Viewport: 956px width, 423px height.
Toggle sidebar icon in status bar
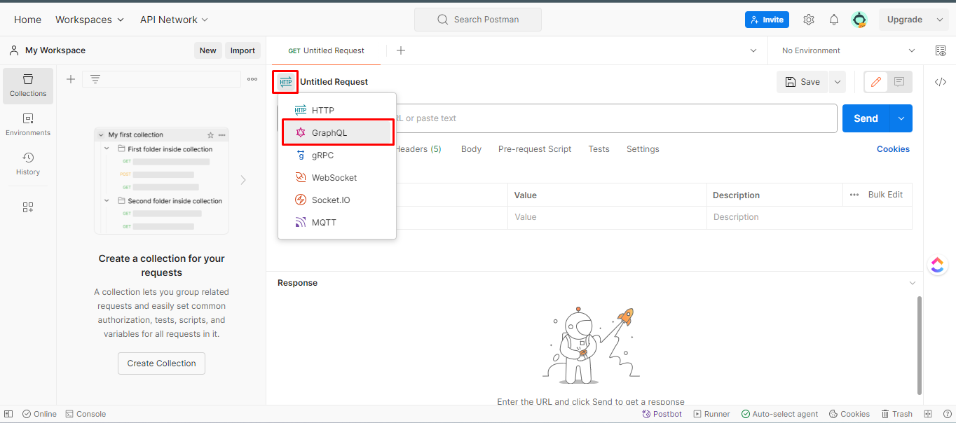[x=8, y=414]
